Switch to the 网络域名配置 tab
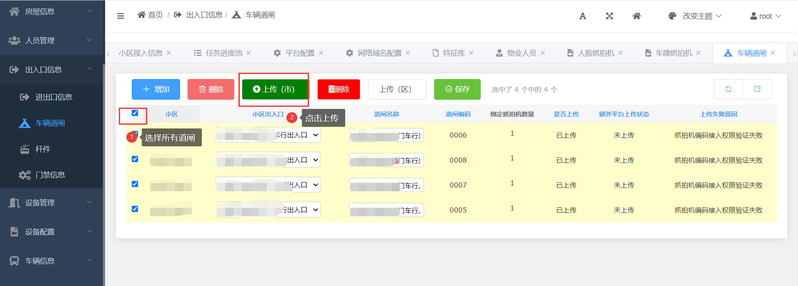This screenshot has height=286, width=798. 374,53
